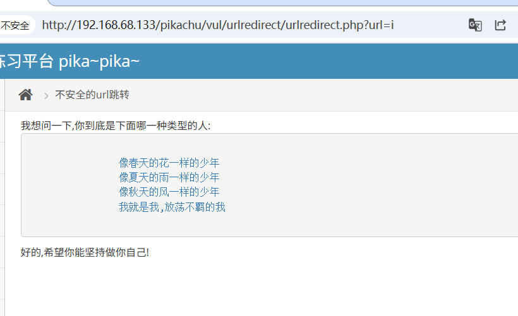Click the 不安全的url跳转 breadcrumb label

tap(92, 95)
